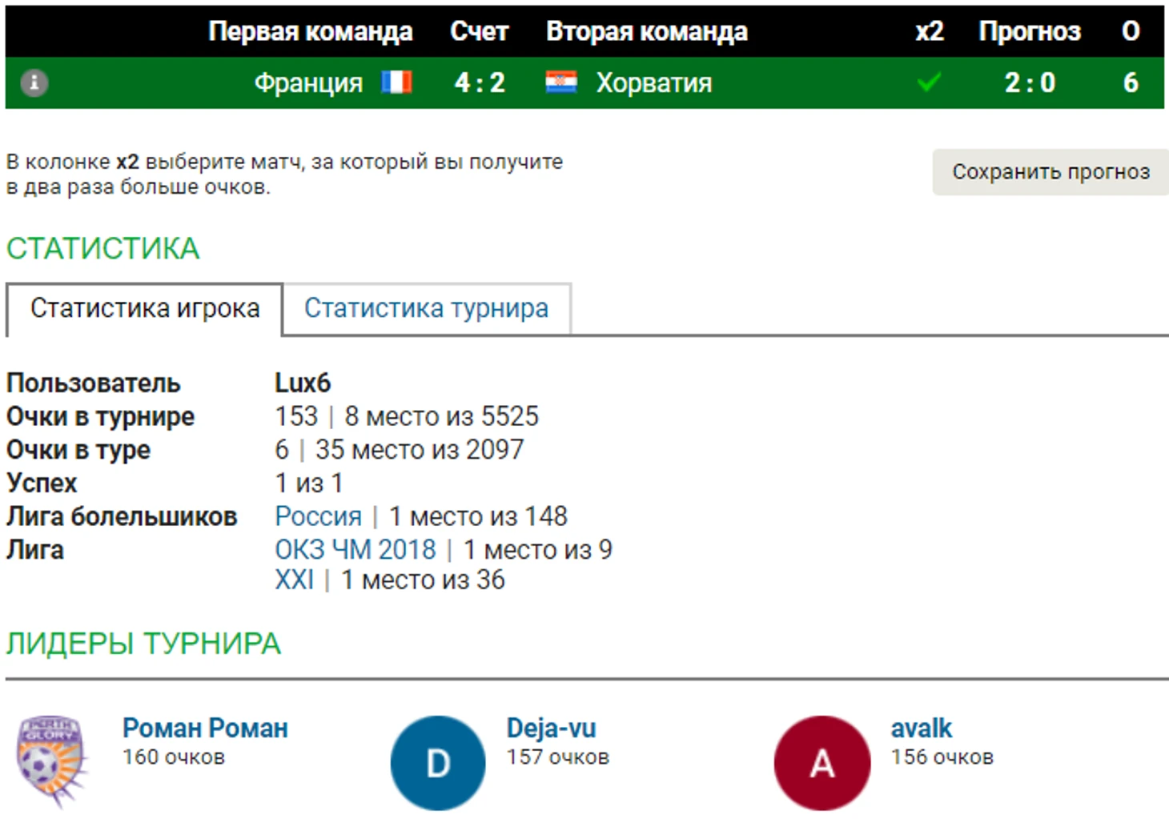The height and width of the screenshot is (819, 1169).
Task: Click the Первая команда column header
Action: coord(311,31)
